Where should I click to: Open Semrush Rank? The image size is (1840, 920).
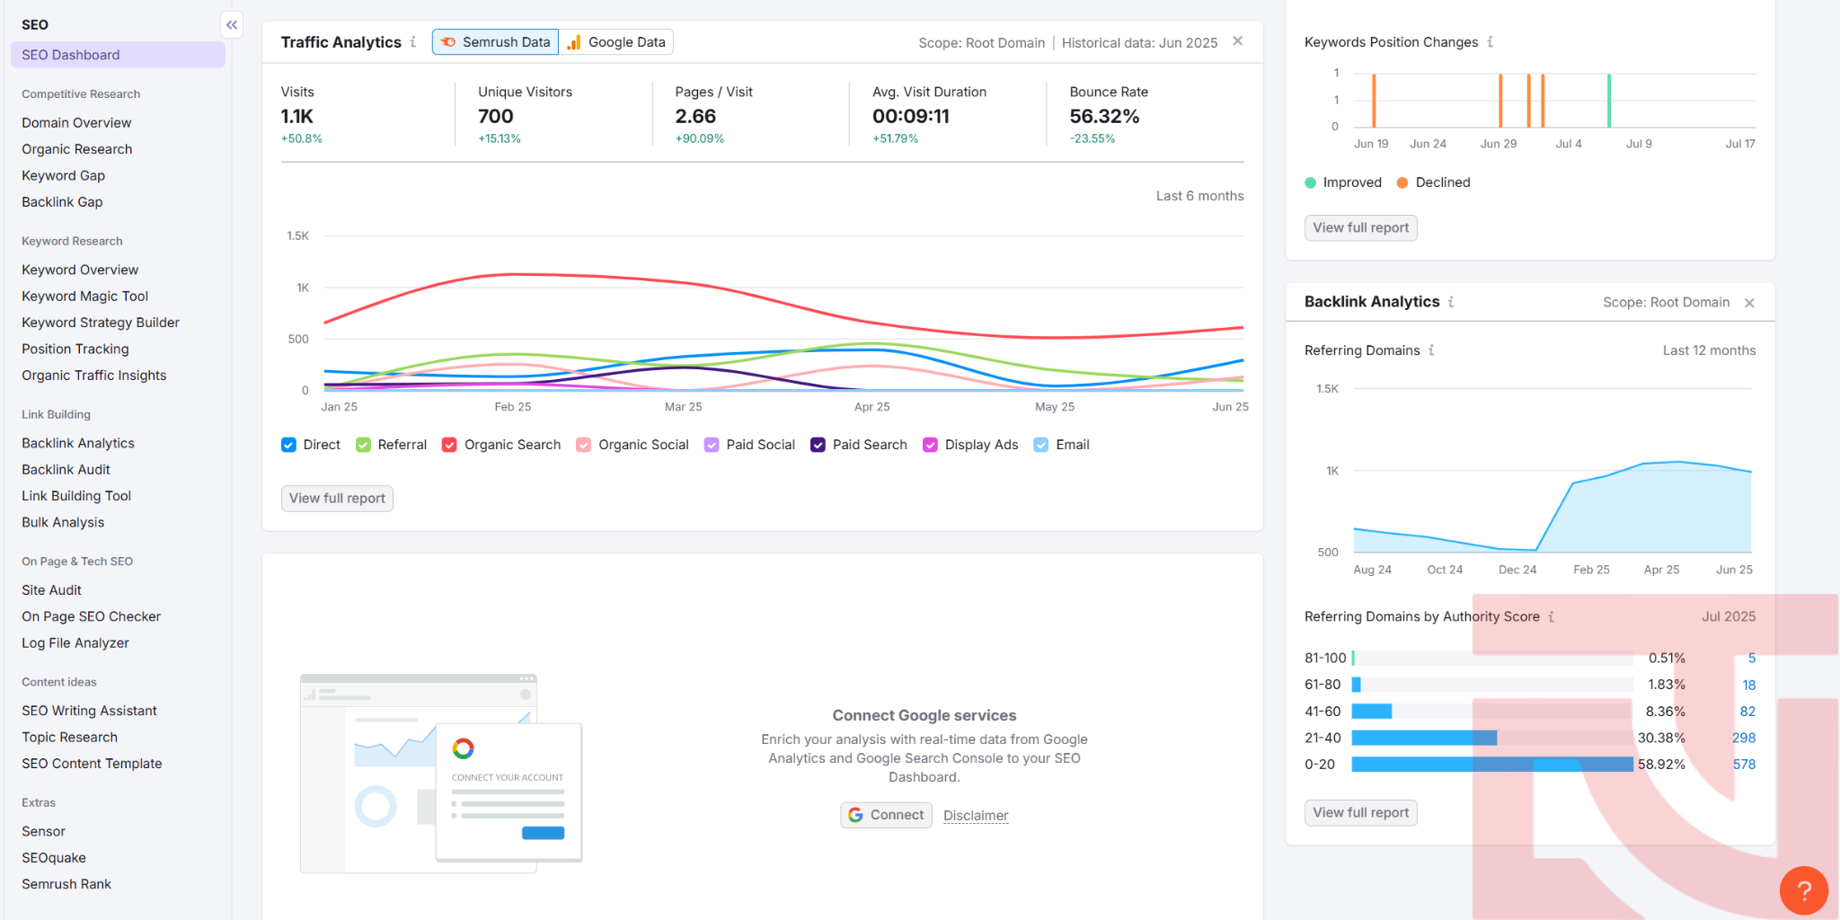pyautogui.click(x=66, y=884)
